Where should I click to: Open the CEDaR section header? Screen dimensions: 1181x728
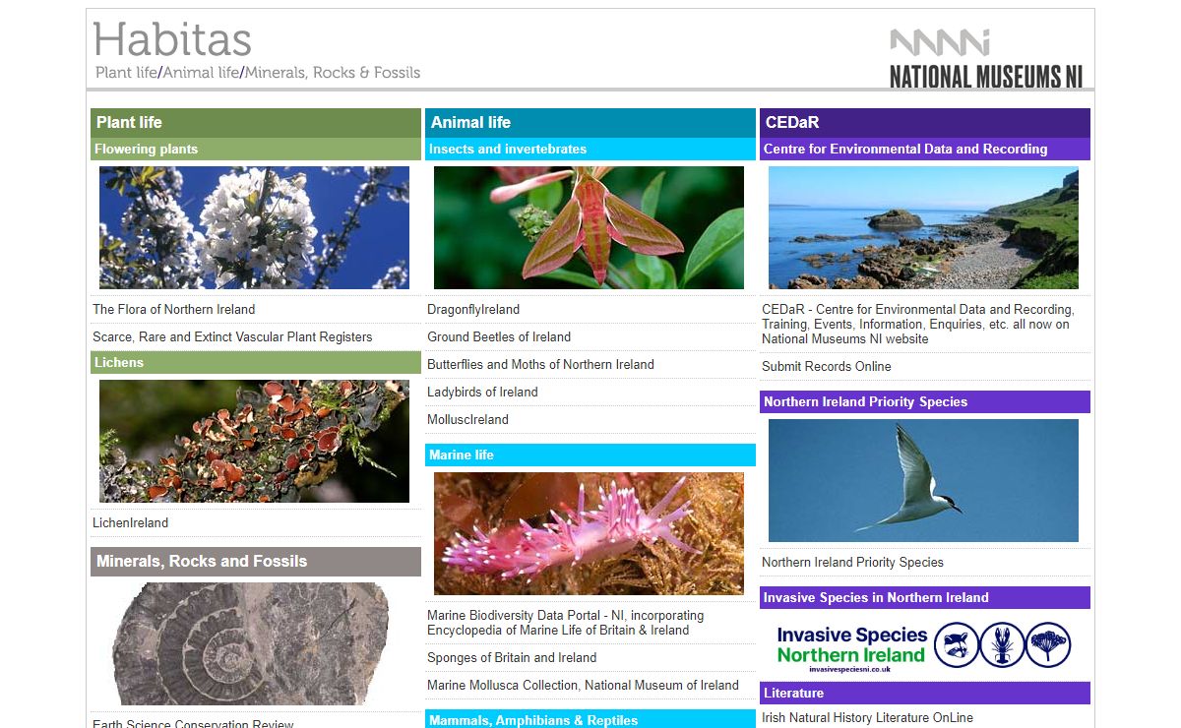tap(925, 123)
